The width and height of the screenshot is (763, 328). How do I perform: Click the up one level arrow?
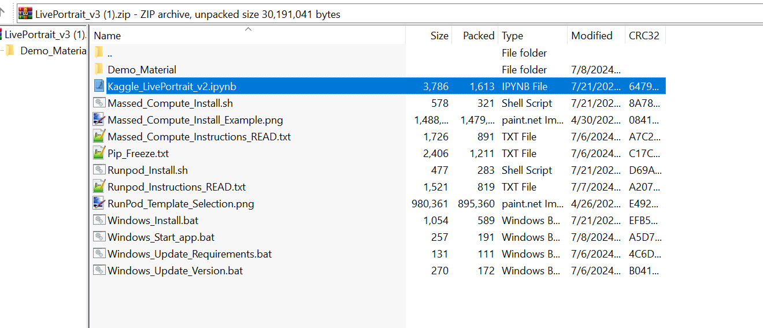pyautogui.click(x=3, y=11)
